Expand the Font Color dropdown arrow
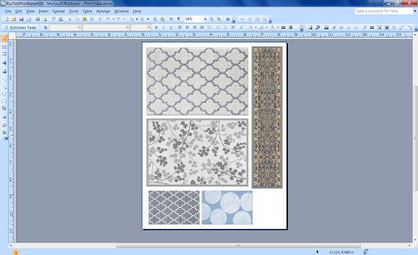418x255 pixels. coord(278,27)
